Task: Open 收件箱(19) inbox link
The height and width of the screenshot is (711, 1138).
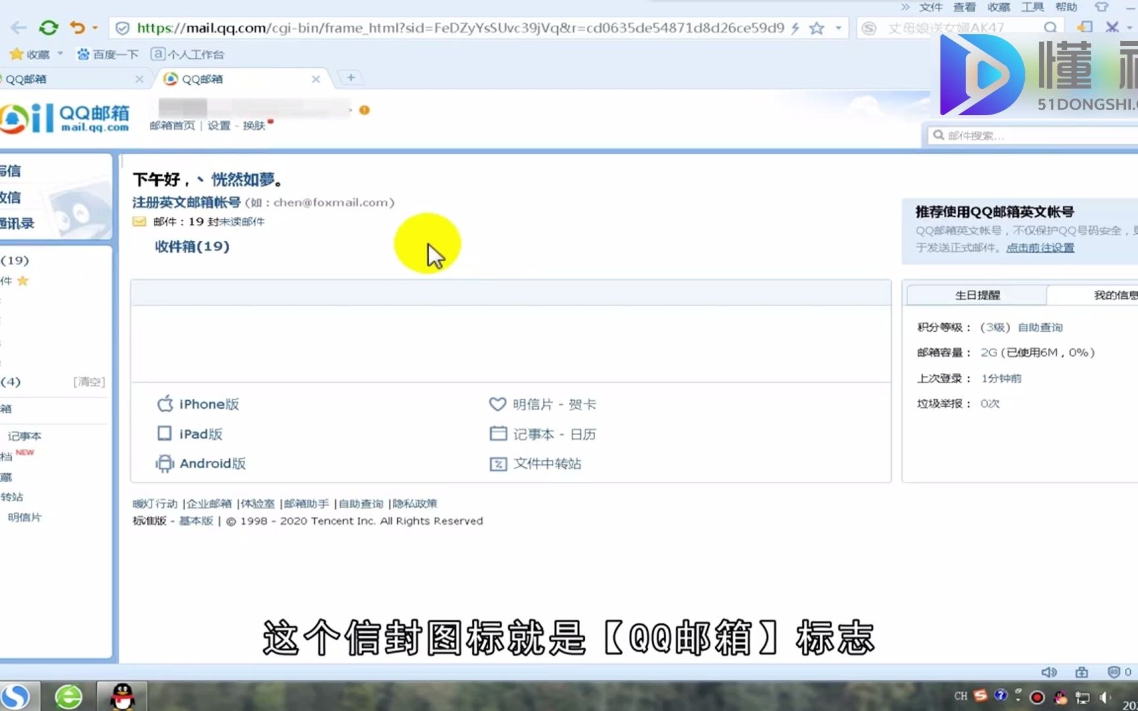Action: click(192, 246)
